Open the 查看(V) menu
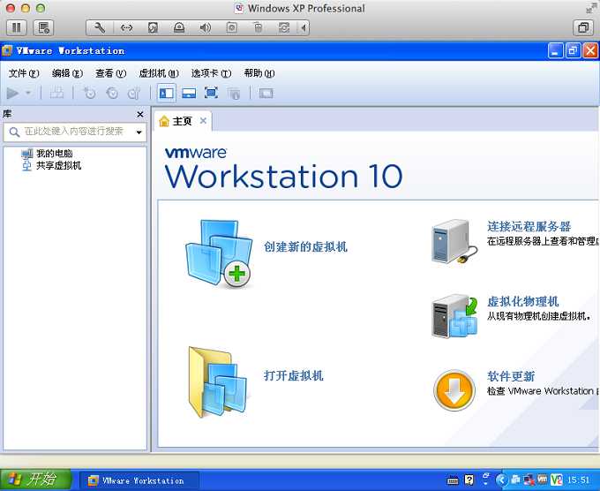 click(110, 72)
